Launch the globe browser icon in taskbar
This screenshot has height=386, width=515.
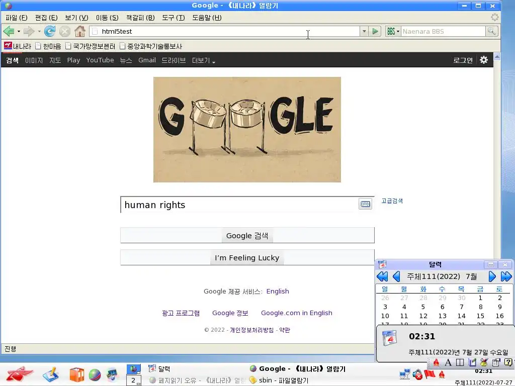click(x=95, y=375)
